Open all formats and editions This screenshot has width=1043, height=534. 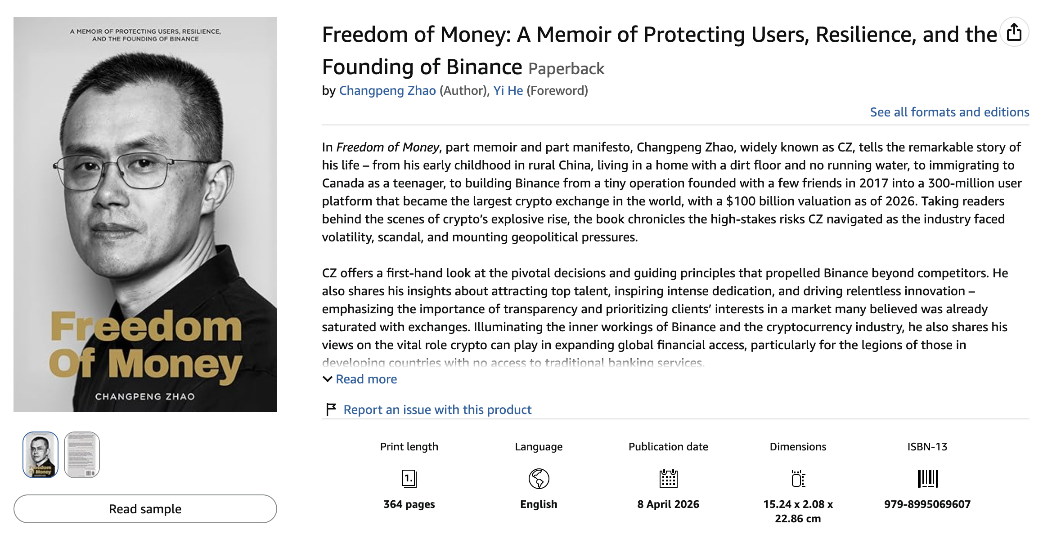pyautogui.click(x=950, y=112)
